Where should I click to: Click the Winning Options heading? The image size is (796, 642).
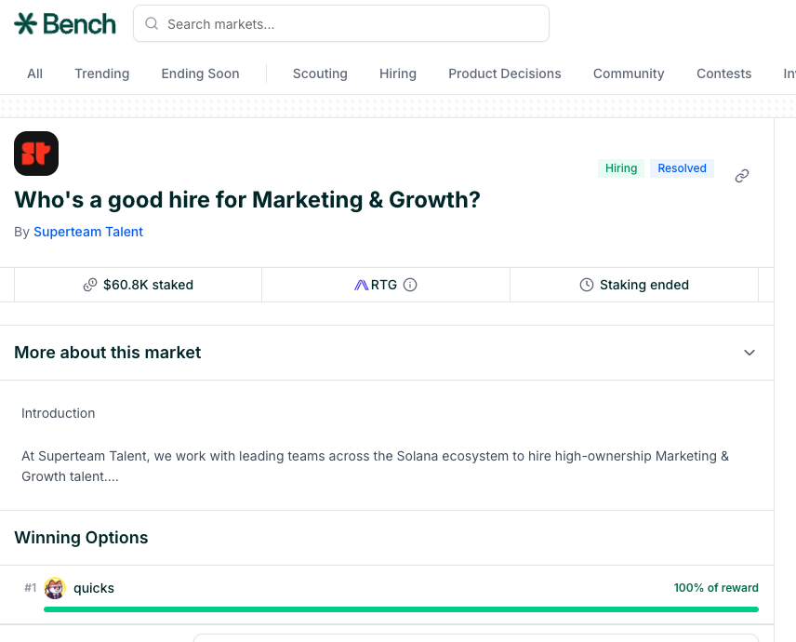click(81, 538)
